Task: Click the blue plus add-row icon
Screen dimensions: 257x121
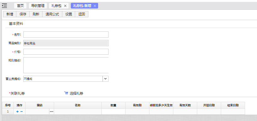Action: coord(17,112)
